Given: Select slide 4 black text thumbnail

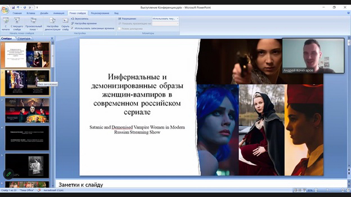Looking at the screenshot, I should coord(27,138).
